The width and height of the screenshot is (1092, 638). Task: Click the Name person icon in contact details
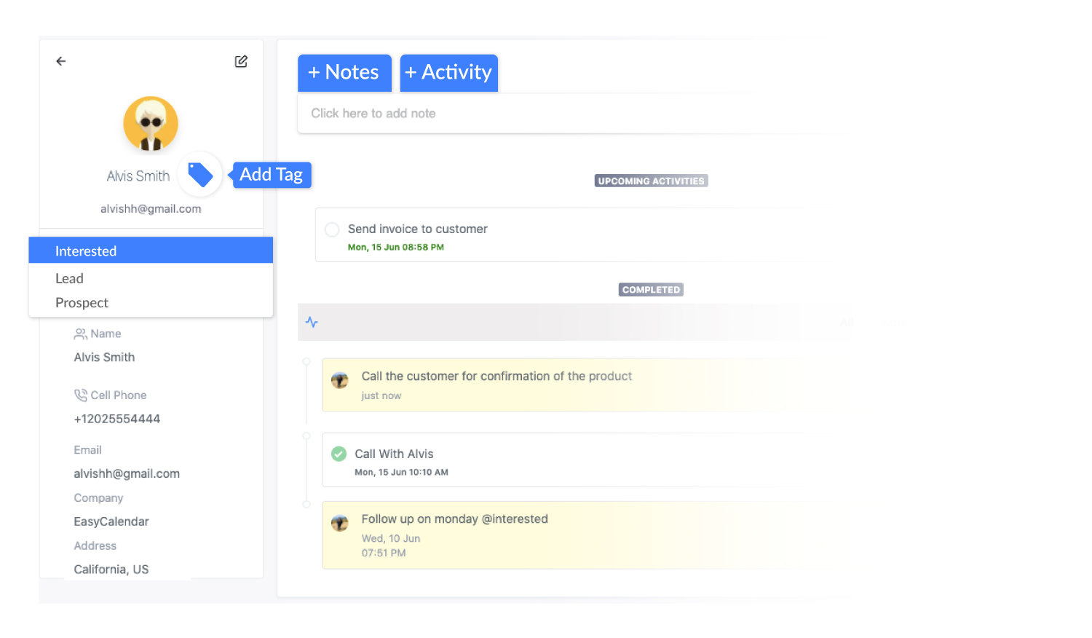point(81,333)
